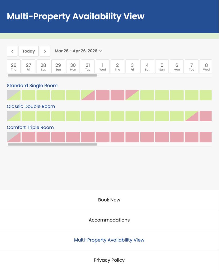Click the unavailable Mar 28 cell for Comfort Triple

[x=43, y=137]
